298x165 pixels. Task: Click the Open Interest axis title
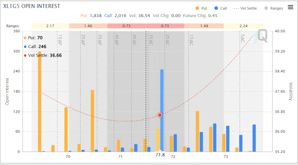click(7, 91)
